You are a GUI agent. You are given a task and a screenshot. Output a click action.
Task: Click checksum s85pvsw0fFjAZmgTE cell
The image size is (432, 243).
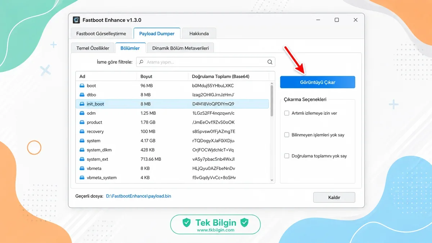coord(214,132)
